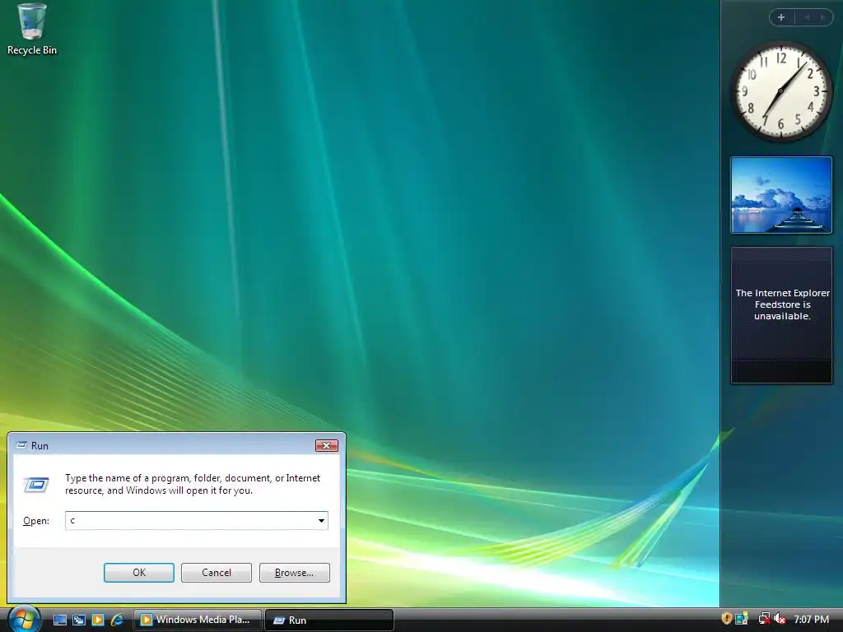The height and width of the screenshot is (632, 843).
Task: Click OK in the Run dialog
Action: pyautogui.click(x=138, y=573)
